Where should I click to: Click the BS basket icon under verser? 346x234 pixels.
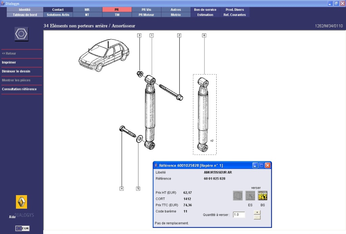263,196
